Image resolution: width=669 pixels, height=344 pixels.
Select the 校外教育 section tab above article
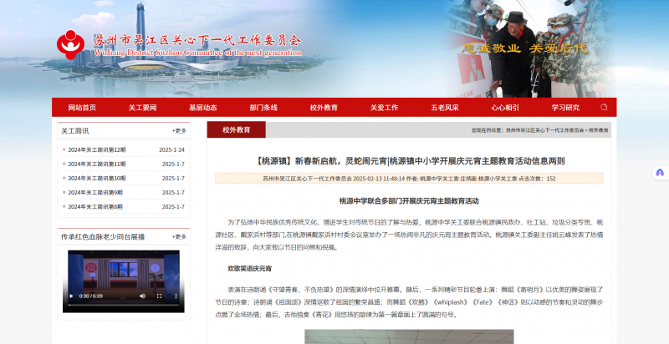(x=237, y=129)
